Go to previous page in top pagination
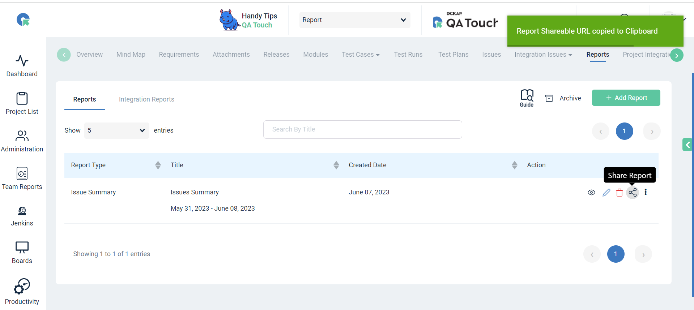Image resolution: width=694 pixels, height=310 pixels. [x=601, y=131]
